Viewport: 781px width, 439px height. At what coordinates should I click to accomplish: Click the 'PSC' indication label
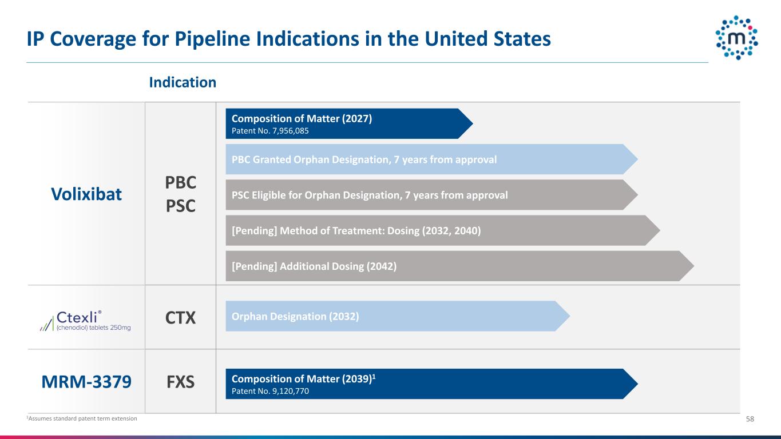(181, 205)
